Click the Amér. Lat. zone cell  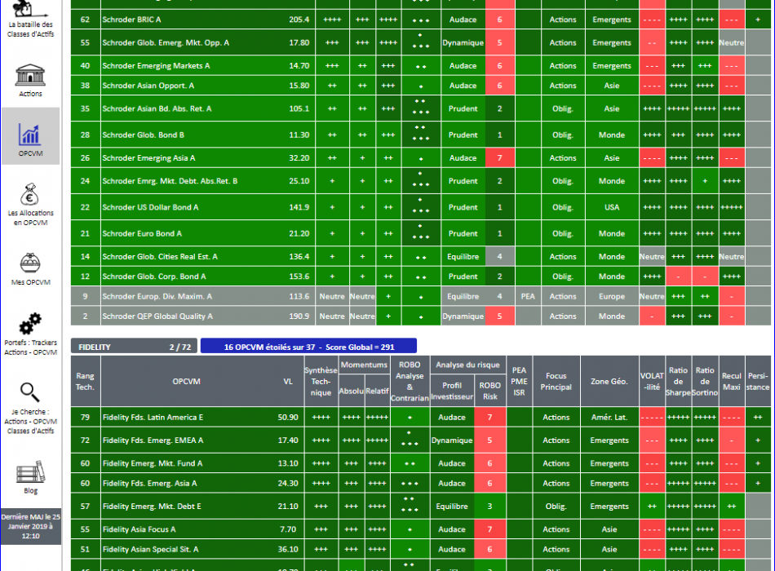[x=609, y=418]
